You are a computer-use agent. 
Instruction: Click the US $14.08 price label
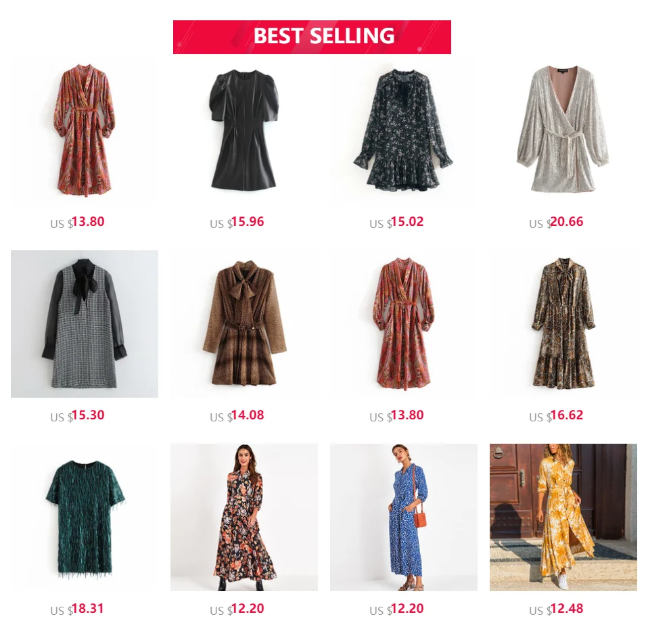click(x=237, y=415)
